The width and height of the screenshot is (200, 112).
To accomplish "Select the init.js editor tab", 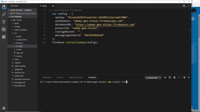I will [x=44, y=6].
